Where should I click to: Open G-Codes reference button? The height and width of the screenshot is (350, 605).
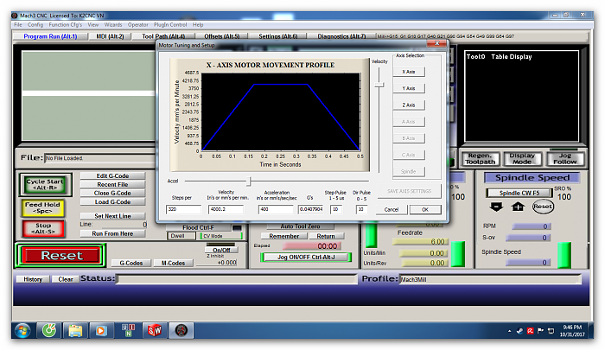point(131,263)
